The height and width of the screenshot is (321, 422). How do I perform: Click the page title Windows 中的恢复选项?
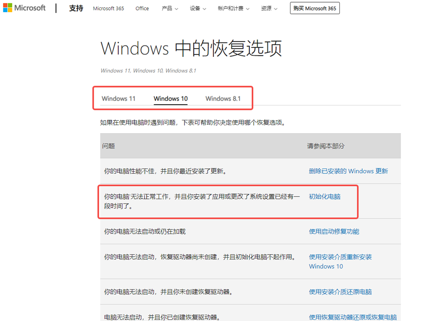[191, 48]
